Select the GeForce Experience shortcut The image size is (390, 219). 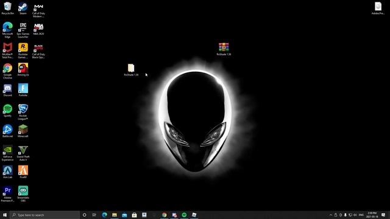7,153
